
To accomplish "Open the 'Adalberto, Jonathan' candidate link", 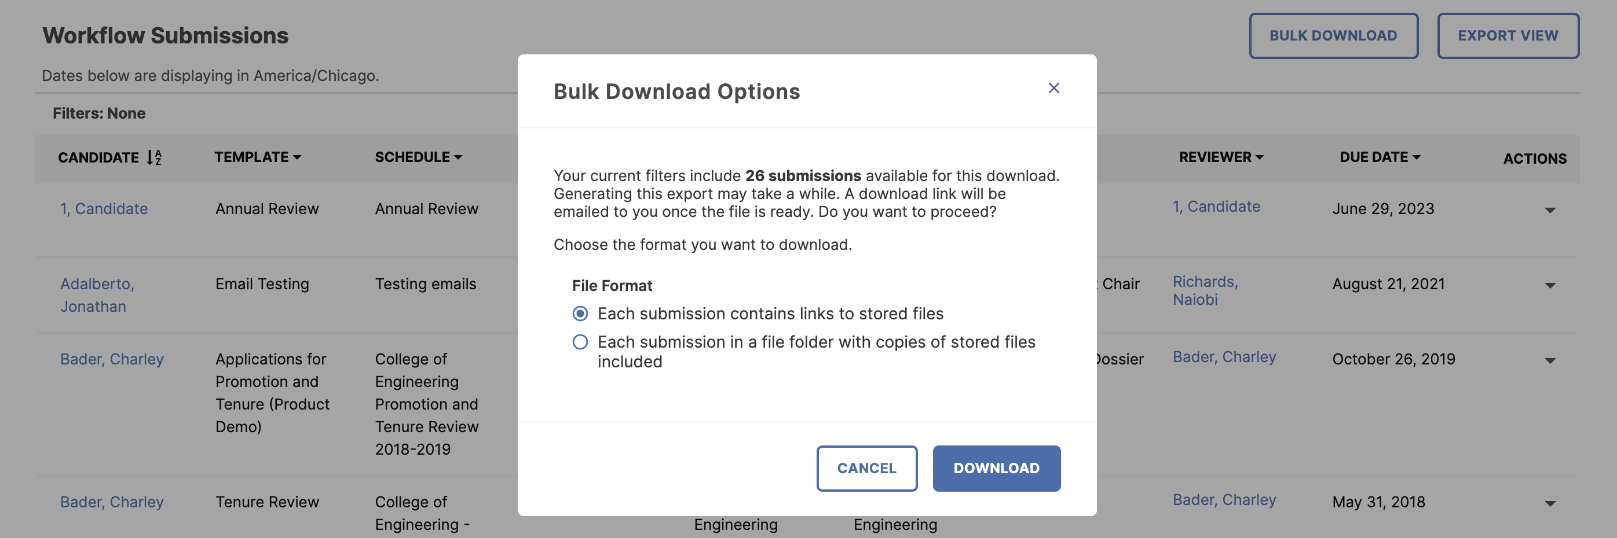I will coord(97,294).
